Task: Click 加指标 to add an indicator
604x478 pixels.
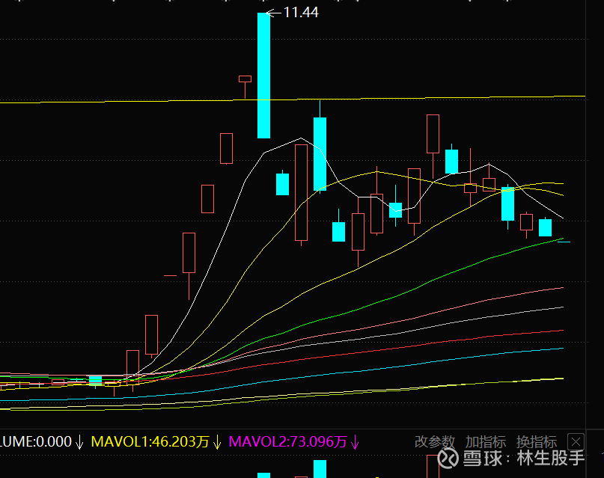Action: [x=485, y=442]
